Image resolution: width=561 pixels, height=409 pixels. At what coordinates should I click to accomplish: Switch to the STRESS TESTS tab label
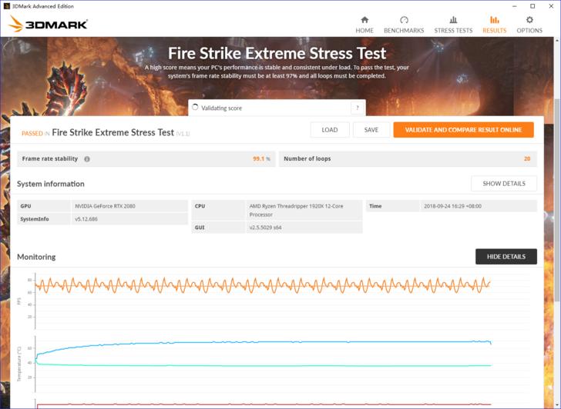pos(453,31)
